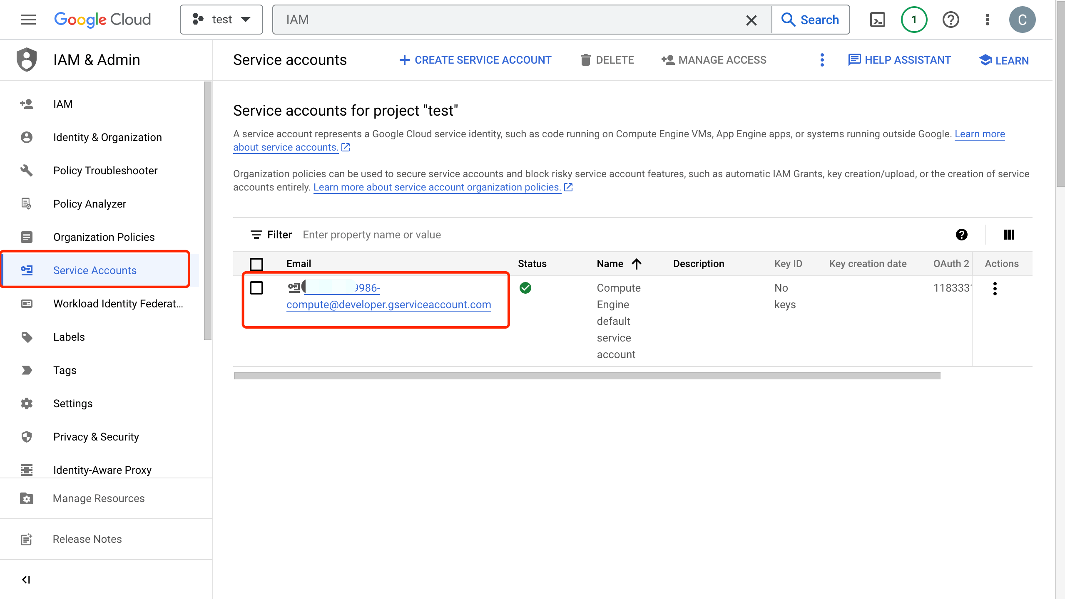This screenshot has height=599, width=1065.
Task: Sort by Email column
Action: [299, 264]
